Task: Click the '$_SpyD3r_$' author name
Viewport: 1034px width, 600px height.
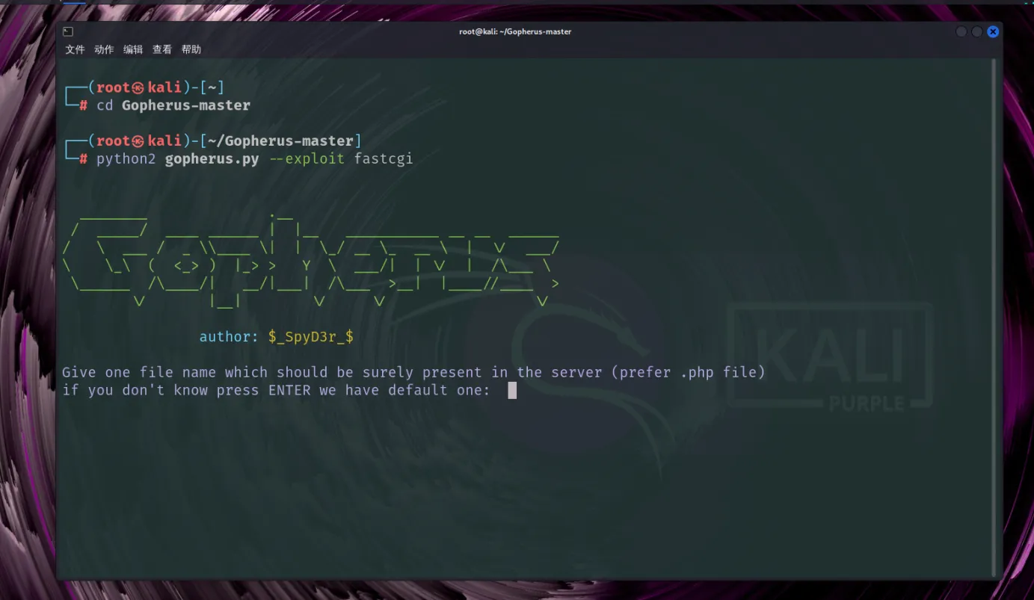Action: pyautogui.click(x=311, y=337)
